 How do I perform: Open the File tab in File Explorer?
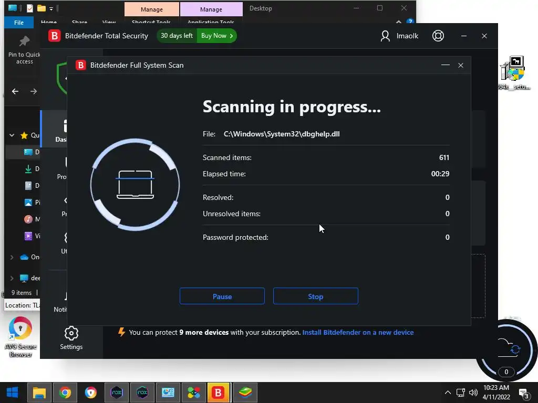coord(19,22)
